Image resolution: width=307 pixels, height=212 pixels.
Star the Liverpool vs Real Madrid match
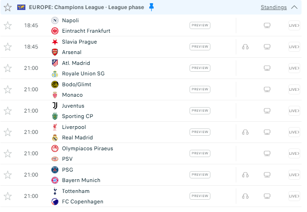(x=8, y=132)
